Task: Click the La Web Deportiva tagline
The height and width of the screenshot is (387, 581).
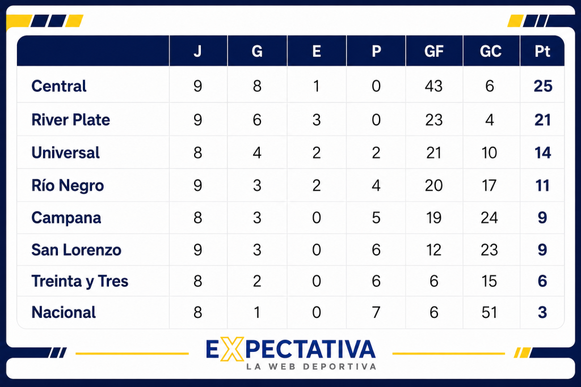Action: pos(311,367)
